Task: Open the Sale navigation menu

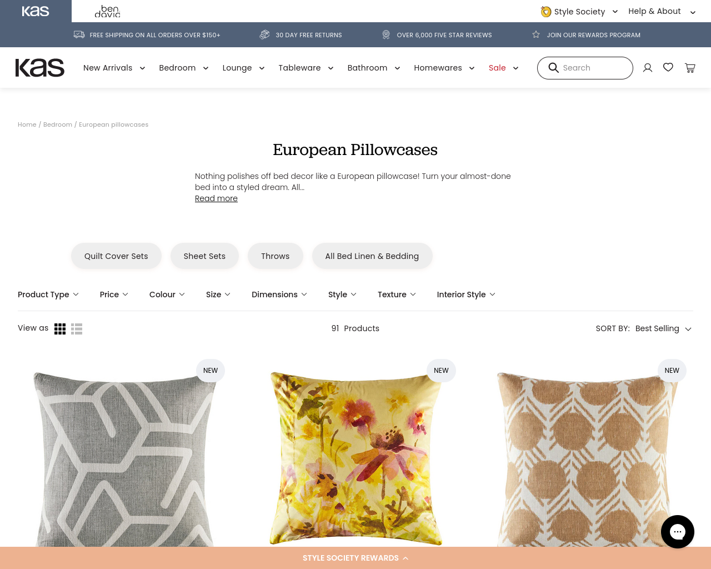Action: pyautogui.click(x=503, y=68)
